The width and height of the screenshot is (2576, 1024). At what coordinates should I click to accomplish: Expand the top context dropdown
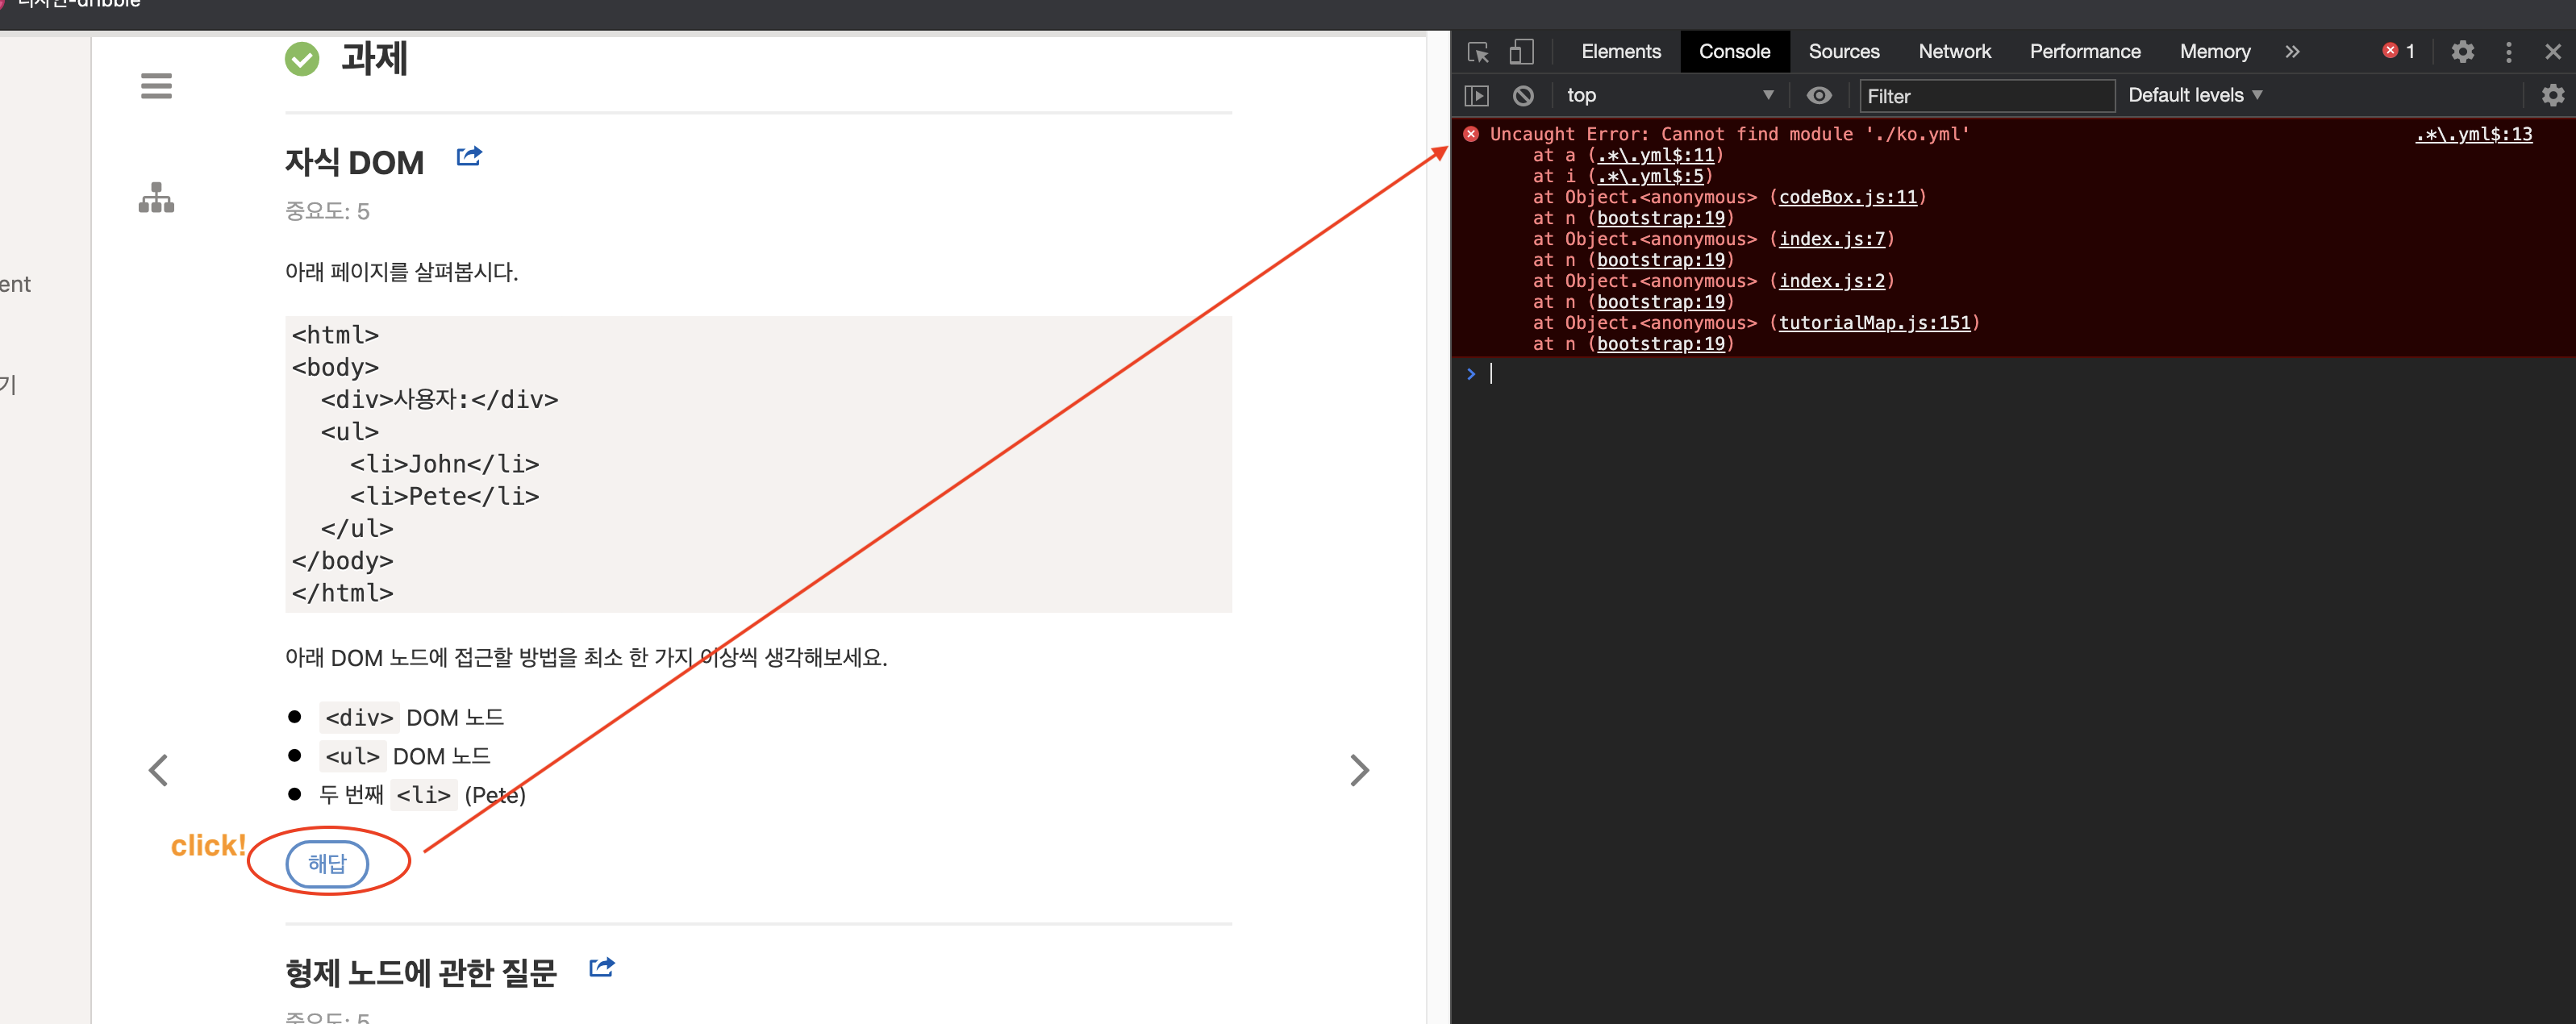pyautogui.click(x=1669, y=96)
